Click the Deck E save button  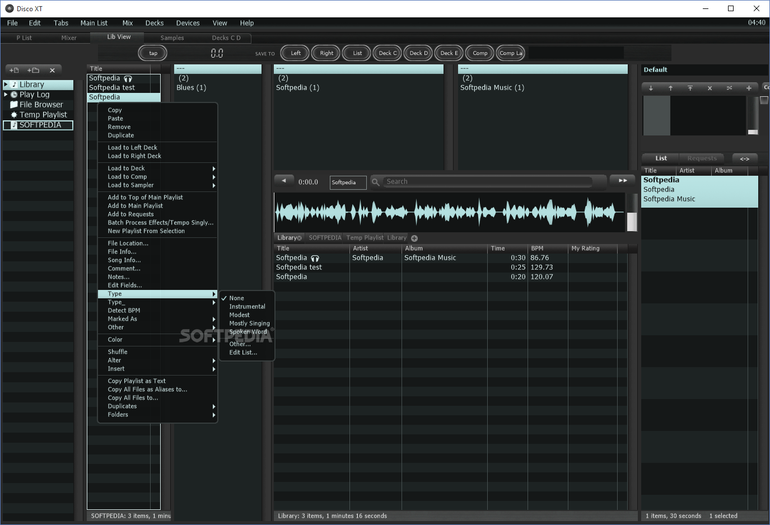click(449, 53)
